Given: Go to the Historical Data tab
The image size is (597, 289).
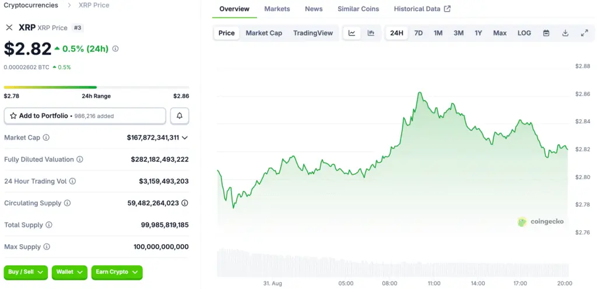Looking at the screenshot, I should coord(422,9).
